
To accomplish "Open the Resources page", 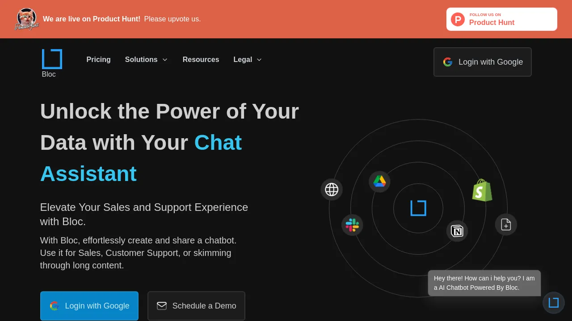I will tap(201, 59).
